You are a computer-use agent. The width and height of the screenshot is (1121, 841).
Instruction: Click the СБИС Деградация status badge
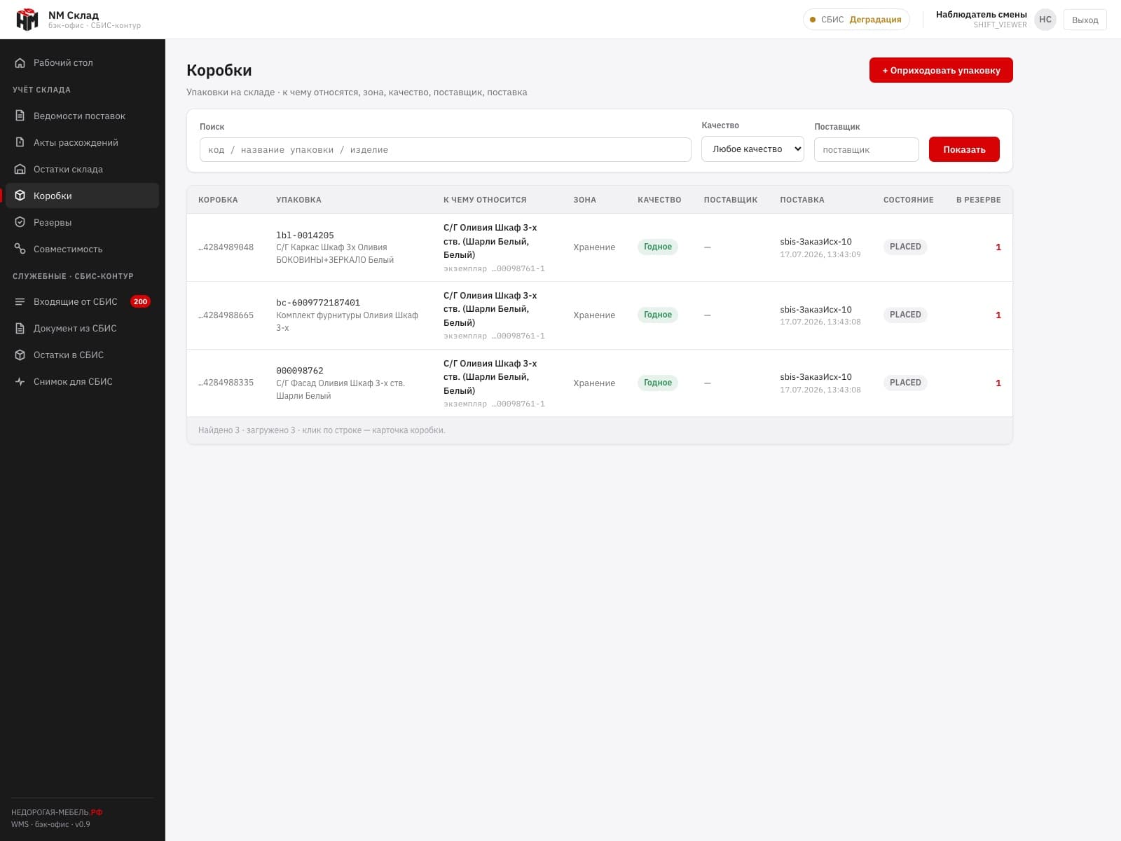click(856, 20)
